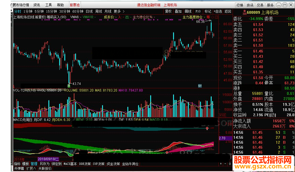Click the 另存为 save-as button
Screen dimensions: 295x172
coord(44,164)
